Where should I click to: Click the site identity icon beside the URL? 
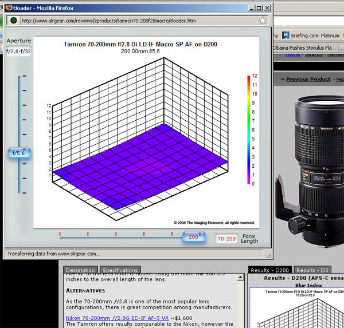pyautogui.click(x=14, y=21)
